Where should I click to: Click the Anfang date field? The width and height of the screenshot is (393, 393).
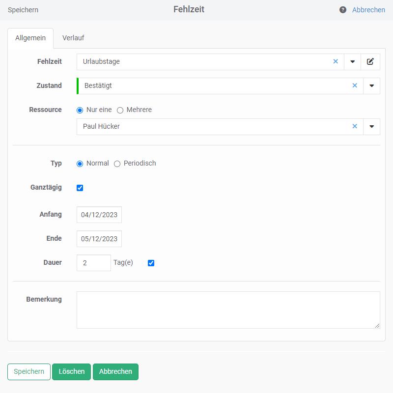point(99,215)
